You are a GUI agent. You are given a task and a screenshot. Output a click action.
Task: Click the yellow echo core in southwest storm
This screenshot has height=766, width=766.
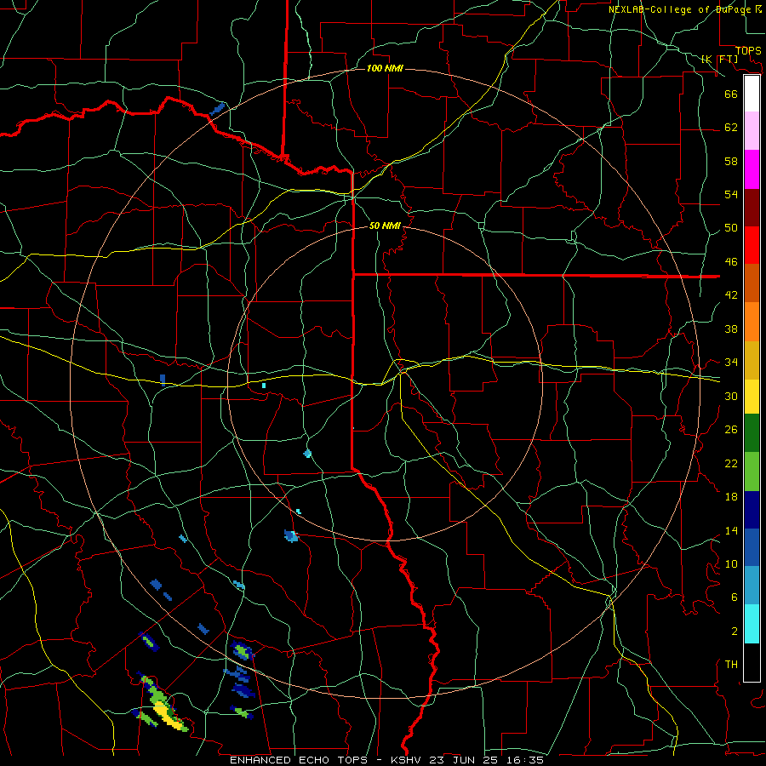pyautogui.click(x=168, y=716)
